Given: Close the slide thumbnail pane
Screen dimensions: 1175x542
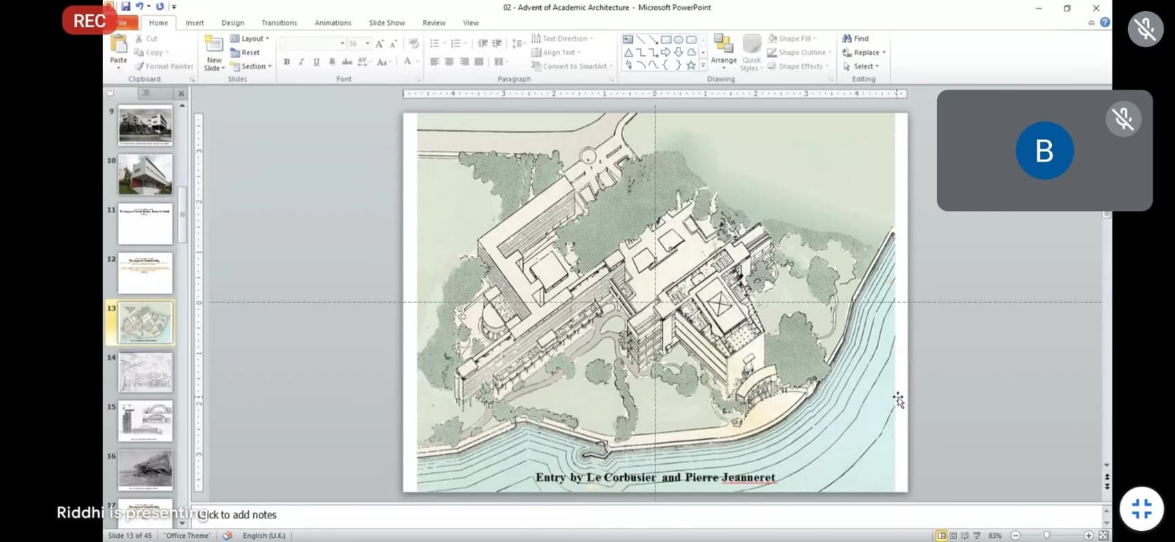Looking at the screenshot, I should tap(181, 93).
